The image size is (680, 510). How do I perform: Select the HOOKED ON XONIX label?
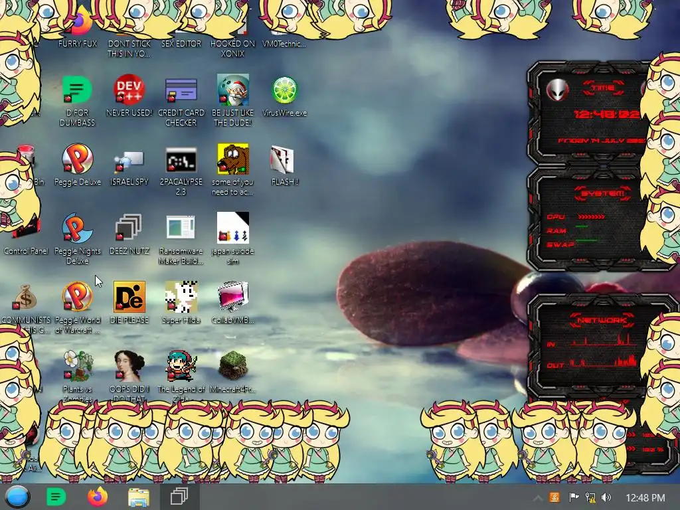(233, 48)
